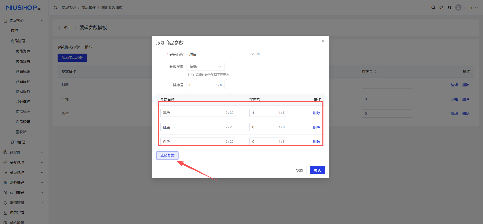Open 商品品牌 in the sidebar
The height and width of the screenshot is (224, 483).
pyautogui.click(x=23, y=81)
